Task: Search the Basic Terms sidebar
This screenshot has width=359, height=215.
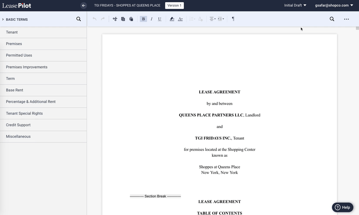Action: (79, 19)
